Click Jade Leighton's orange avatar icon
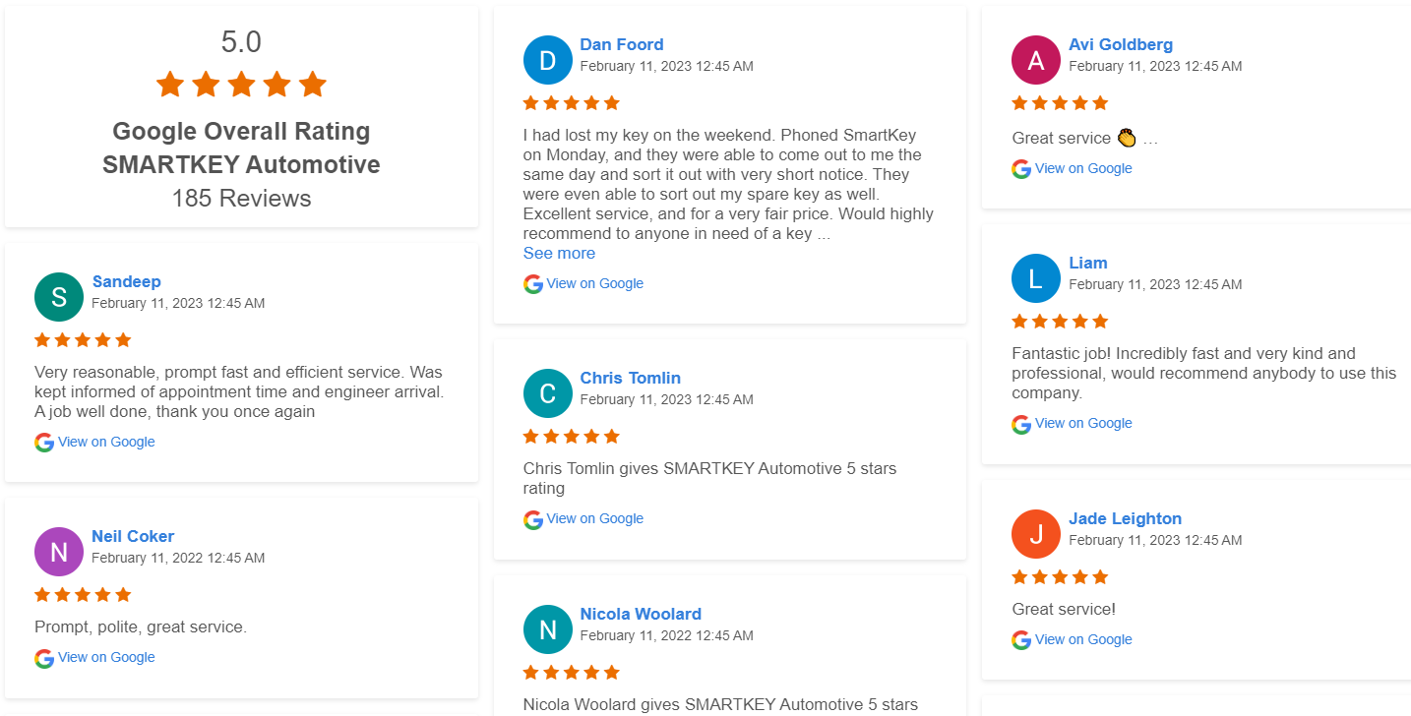The image size is (1411, 716). pyautogui.click(x=1036, y=534)
